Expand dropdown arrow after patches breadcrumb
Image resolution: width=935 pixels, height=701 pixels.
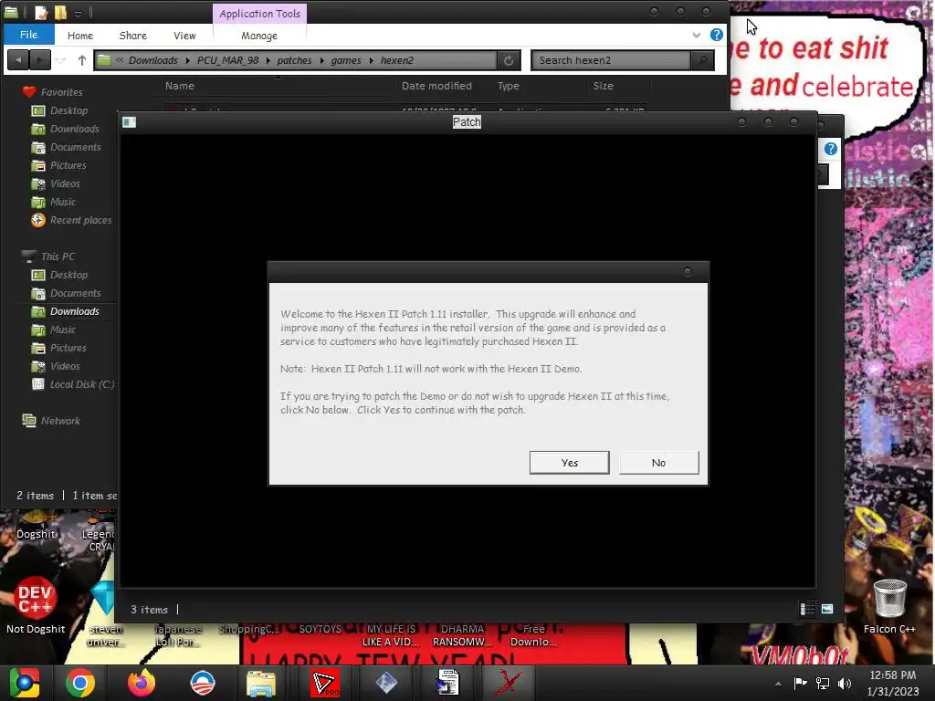pos(322,60)
